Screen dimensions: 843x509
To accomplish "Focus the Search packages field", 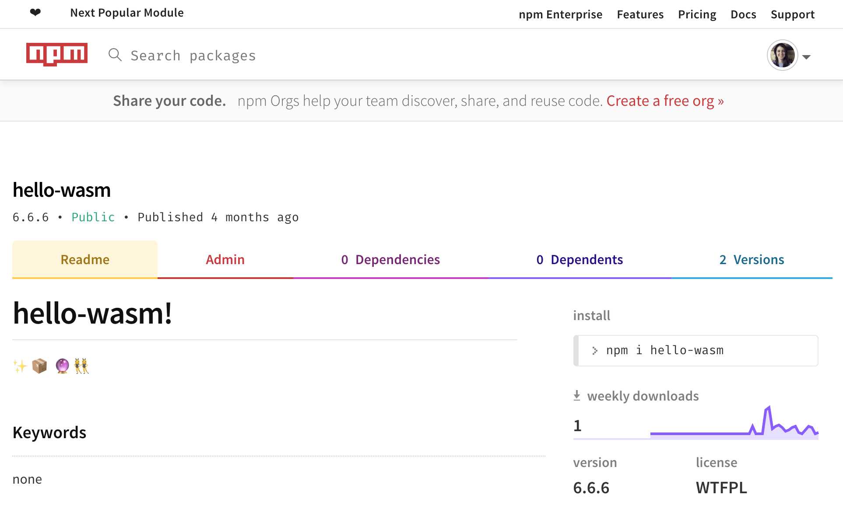I will pyautogui.click(x=193, y=56).
